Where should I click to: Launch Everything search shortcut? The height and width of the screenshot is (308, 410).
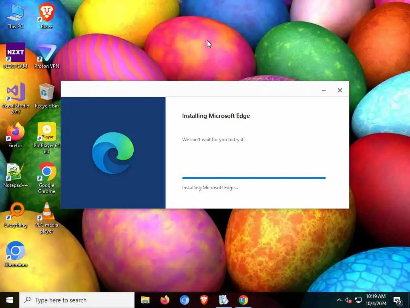[16, 215]
